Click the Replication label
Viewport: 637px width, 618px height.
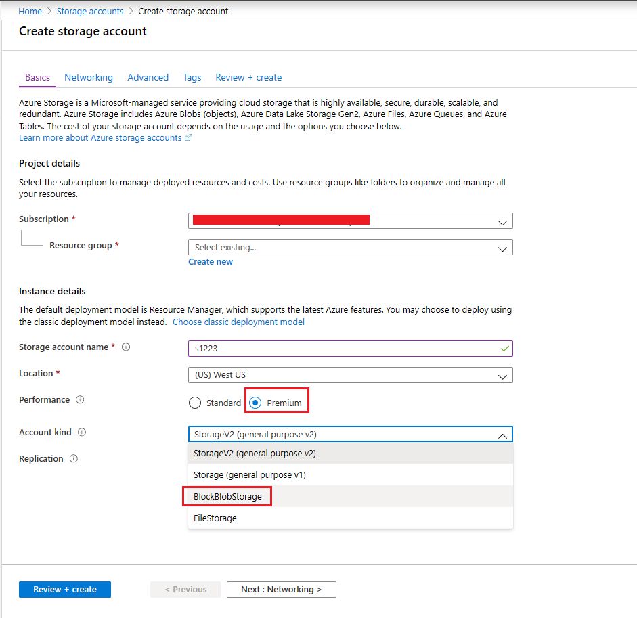click(41, 459)
